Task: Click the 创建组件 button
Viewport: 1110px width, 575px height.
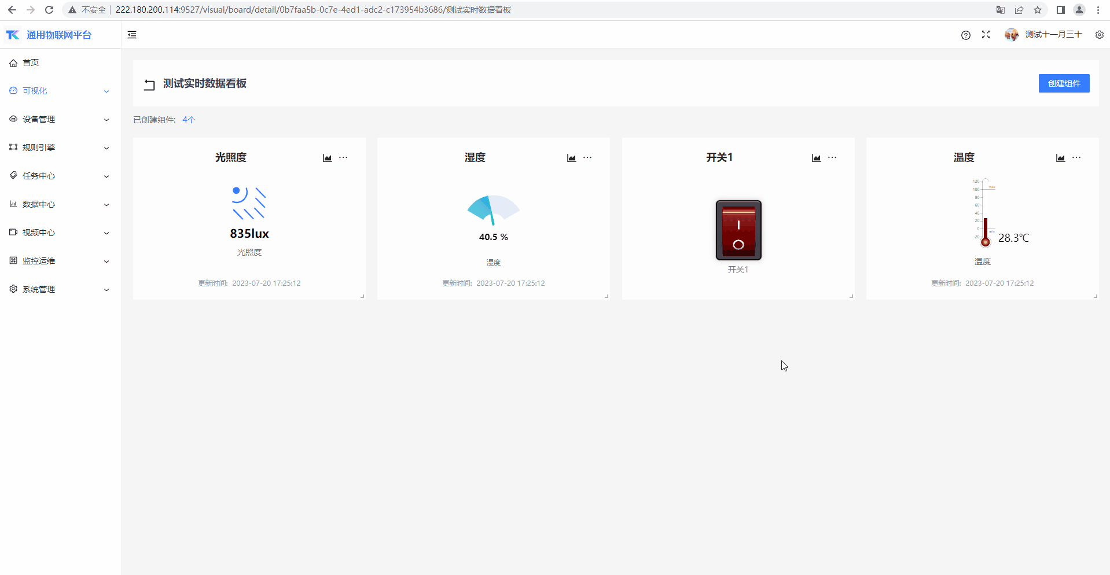Action: point(1064,83)
